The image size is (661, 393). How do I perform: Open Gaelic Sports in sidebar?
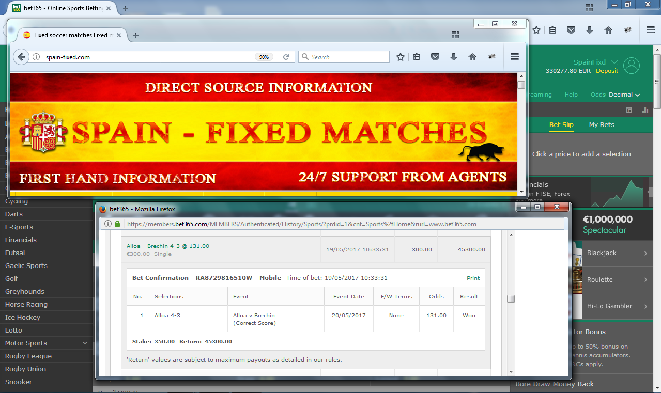(26, 265)
